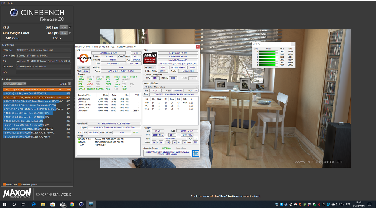Open the Galaxy Microsystems memory module dropdown
The height and width of the screenshot is (212, 376).
tap(171, 87)
